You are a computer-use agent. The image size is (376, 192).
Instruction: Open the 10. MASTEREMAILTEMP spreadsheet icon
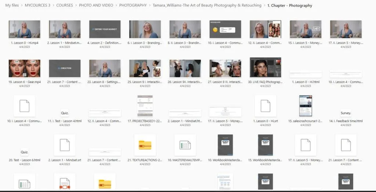(x=185, y=145)
